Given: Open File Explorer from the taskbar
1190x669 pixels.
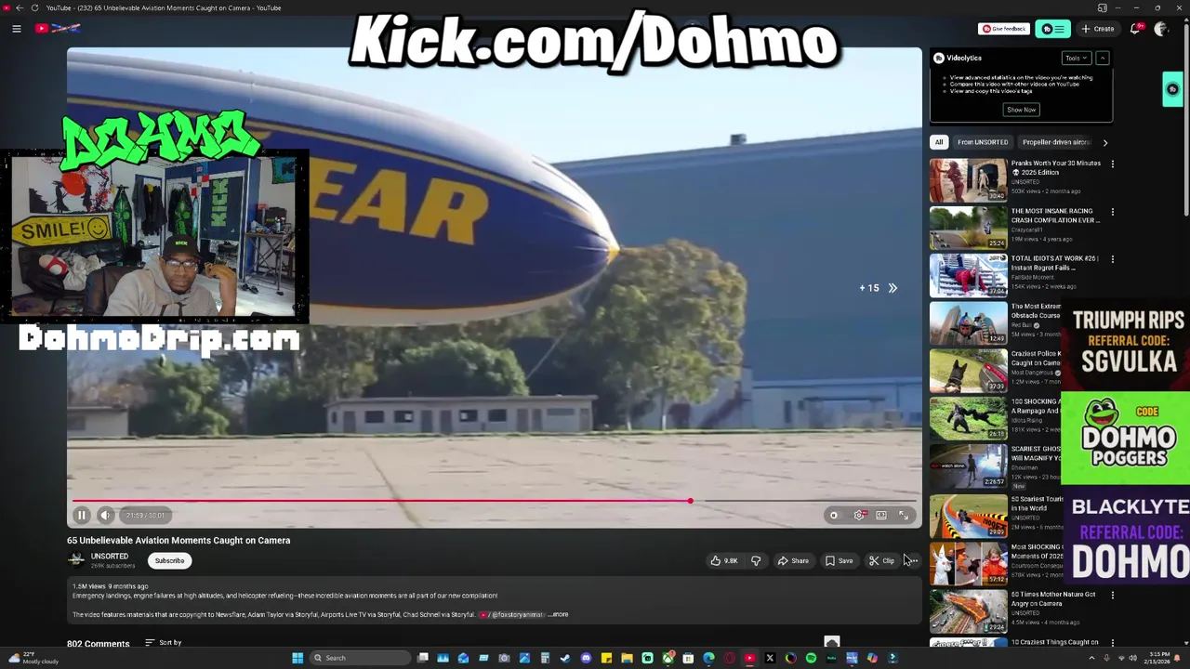Looking at the screenshot, I should [x=627, y=658].
